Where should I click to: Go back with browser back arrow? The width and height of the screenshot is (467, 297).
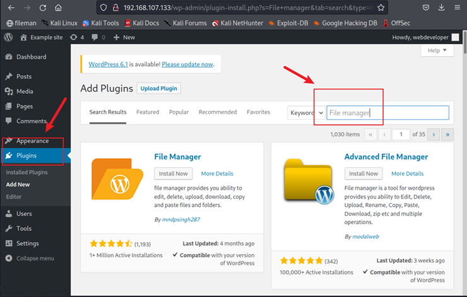[x=11, y=8]
